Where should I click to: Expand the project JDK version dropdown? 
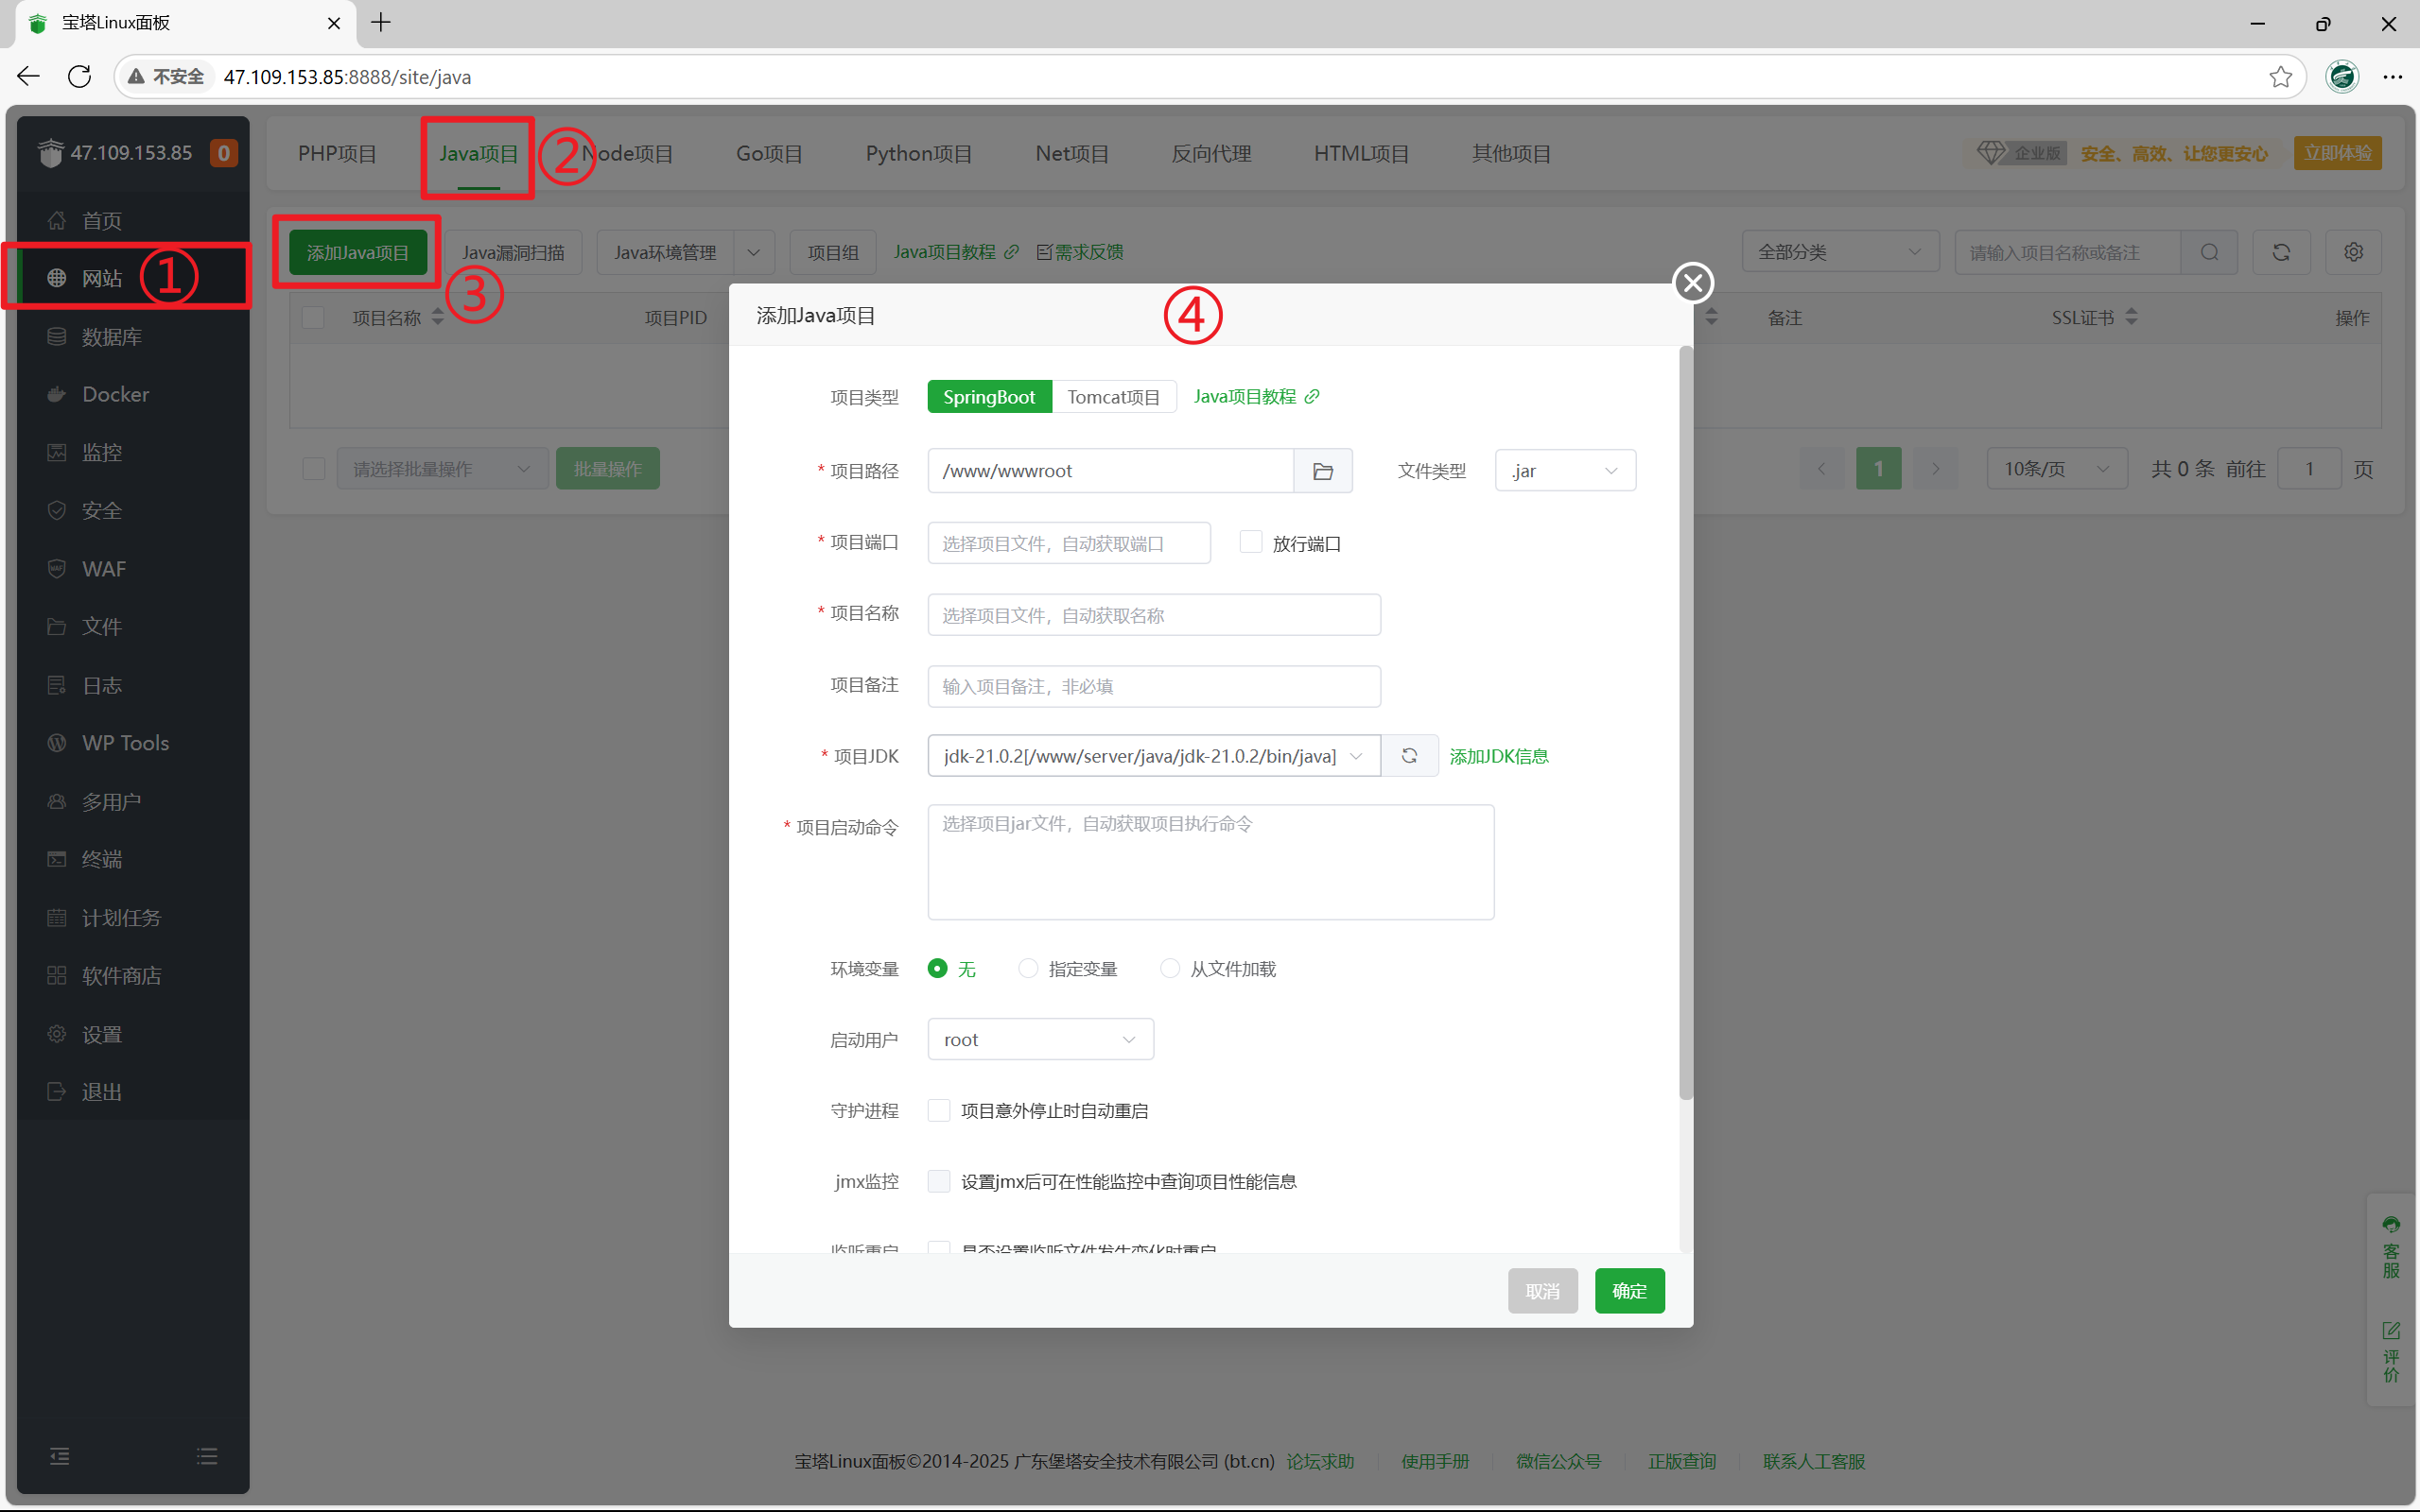point(1153,756)
